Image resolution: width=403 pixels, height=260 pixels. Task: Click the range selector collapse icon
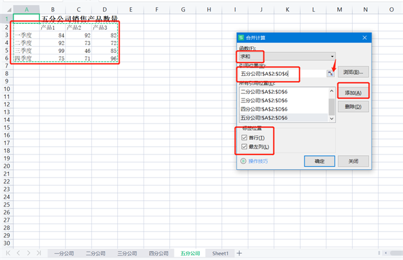[330, 74]
